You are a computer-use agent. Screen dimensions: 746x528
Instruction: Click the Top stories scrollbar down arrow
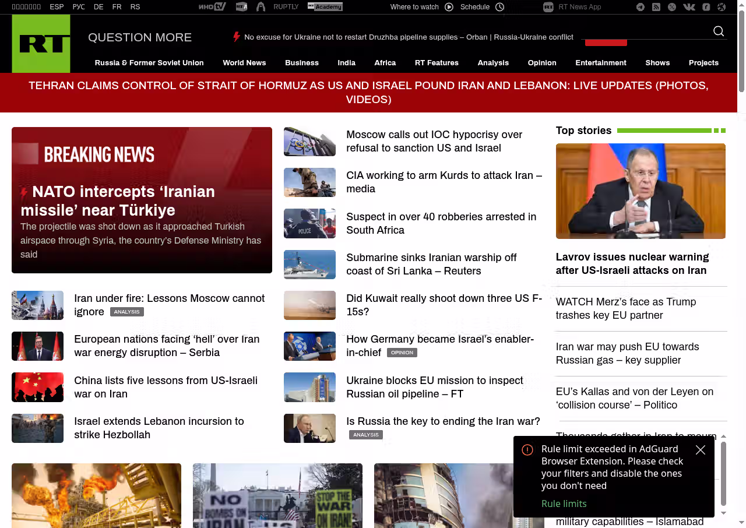[x=723, y=513]
